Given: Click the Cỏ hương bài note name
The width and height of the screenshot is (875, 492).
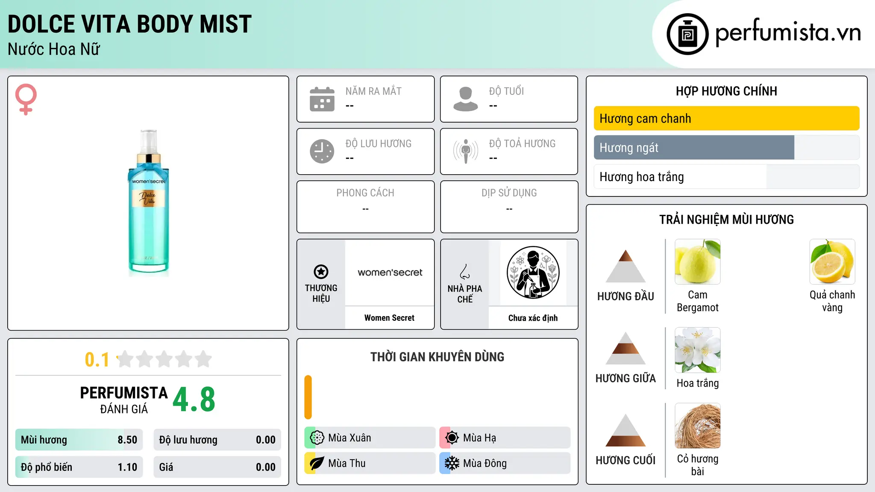Looking at the screenshot, I should pyautogui.click(x=698, y=465).
